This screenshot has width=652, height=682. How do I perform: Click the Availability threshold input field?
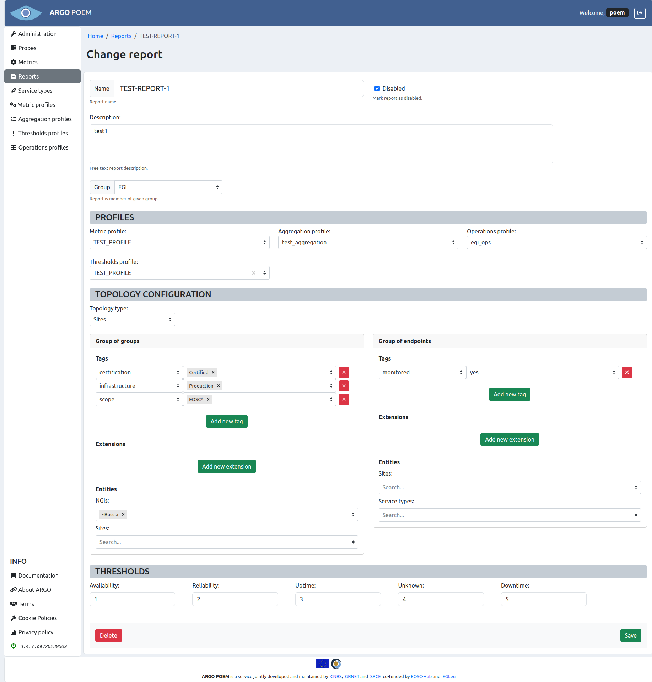click(x=132, y=599)
